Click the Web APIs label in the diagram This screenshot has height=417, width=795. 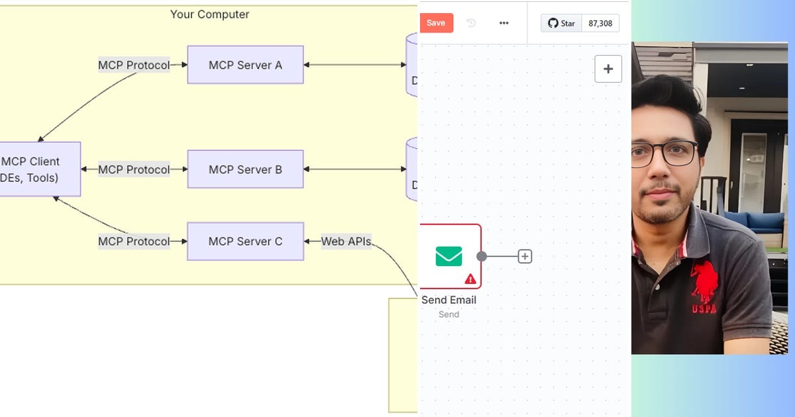click(x=345, y=241)
